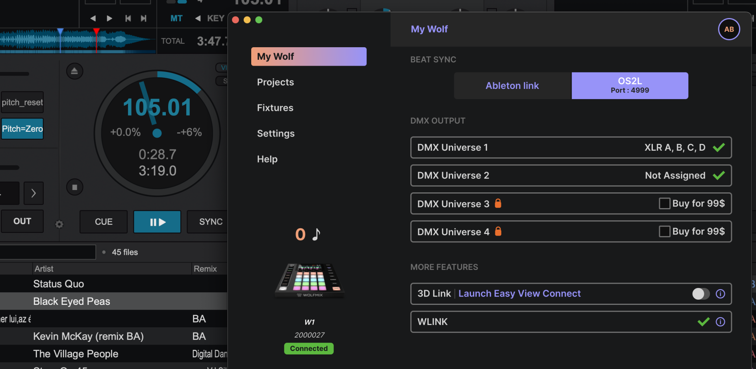The width and height of the screenshot is (756, 369).
Task: Click the 45 files count label
Action: point(125,252)
